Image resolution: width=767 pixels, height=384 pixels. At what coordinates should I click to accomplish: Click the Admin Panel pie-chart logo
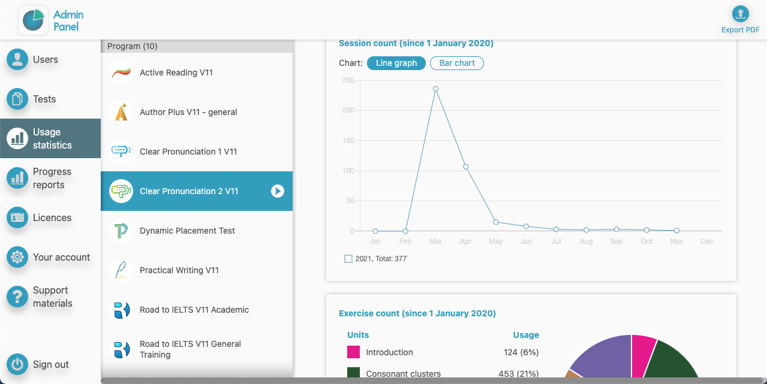click(x=34, y=20)
